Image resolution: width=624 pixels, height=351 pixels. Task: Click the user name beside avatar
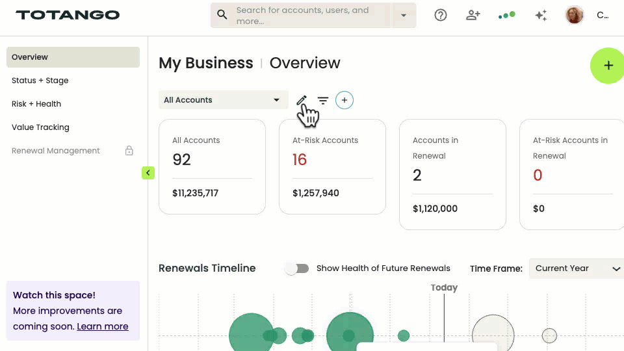point(603,15)
